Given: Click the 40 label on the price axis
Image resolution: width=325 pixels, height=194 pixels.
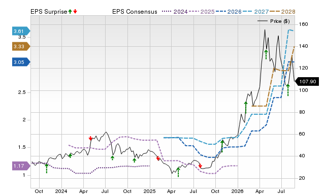Looking at the screenshot, I should (x=302, y=156).
